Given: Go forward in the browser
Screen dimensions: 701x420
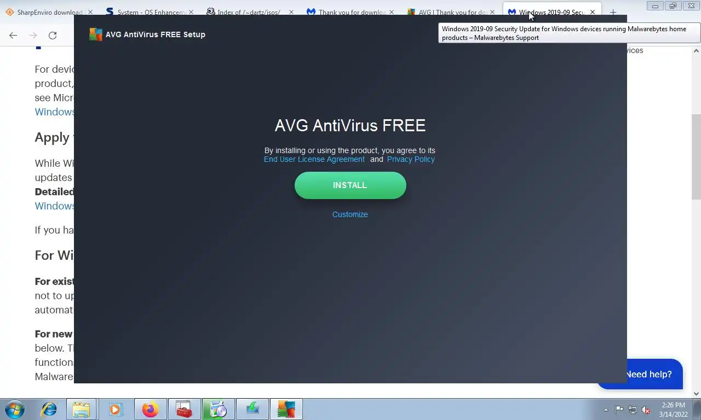Looking at the screenshot, I should click(33, 35).
